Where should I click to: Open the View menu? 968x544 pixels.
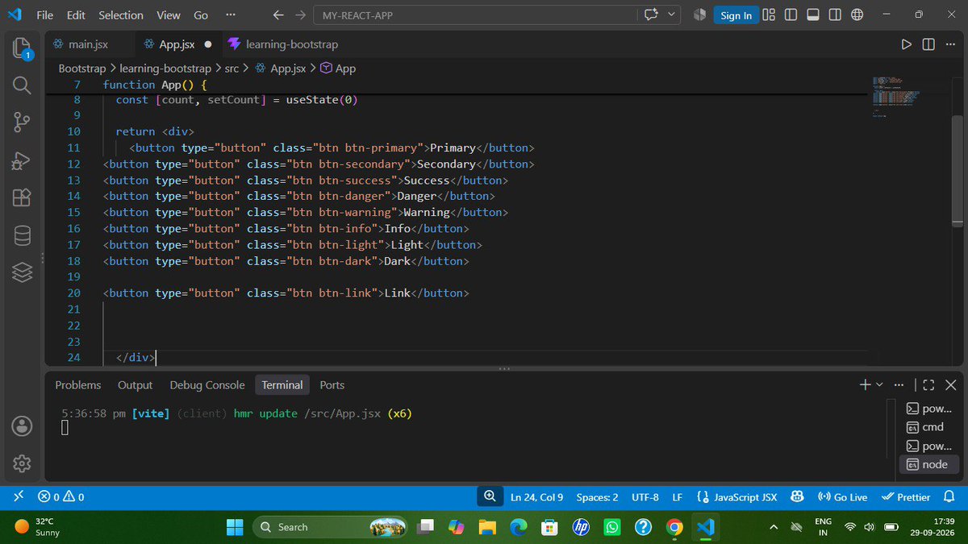pos(169,15)
